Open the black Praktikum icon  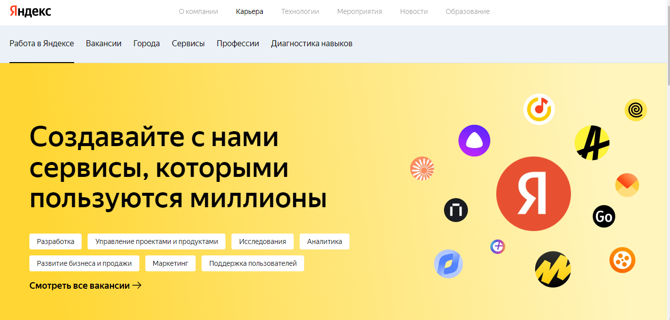pyautogui.click(x=456, y=210)
